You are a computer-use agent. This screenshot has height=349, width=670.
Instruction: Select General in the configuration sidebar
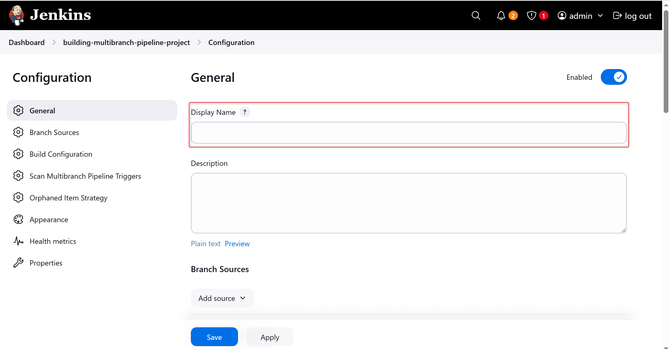[92, 110]
